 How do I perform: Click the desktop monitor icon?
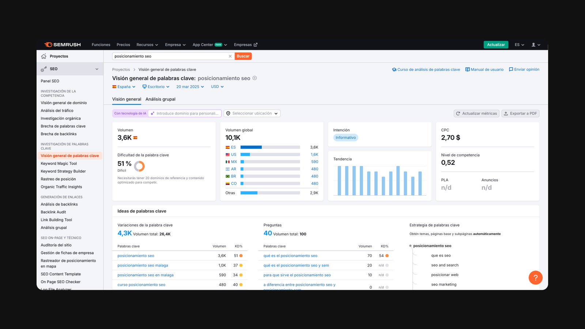click(x=144, y=87)
